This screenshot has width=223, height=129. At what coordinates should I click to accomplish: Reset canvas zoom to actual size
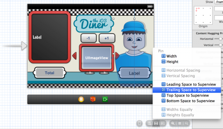pos(180,123)
